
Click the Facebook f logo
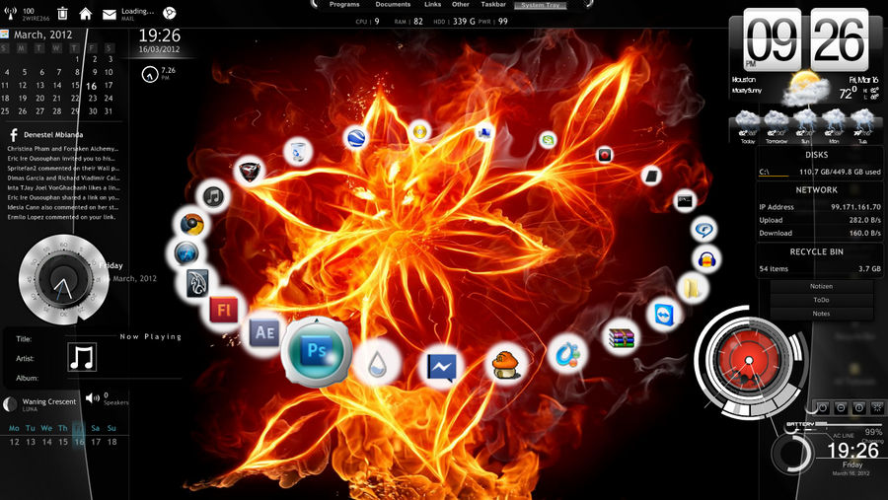click(13, 135)
